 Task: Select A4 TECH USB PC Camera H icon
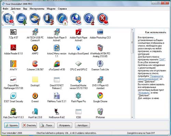coord(35,32)
